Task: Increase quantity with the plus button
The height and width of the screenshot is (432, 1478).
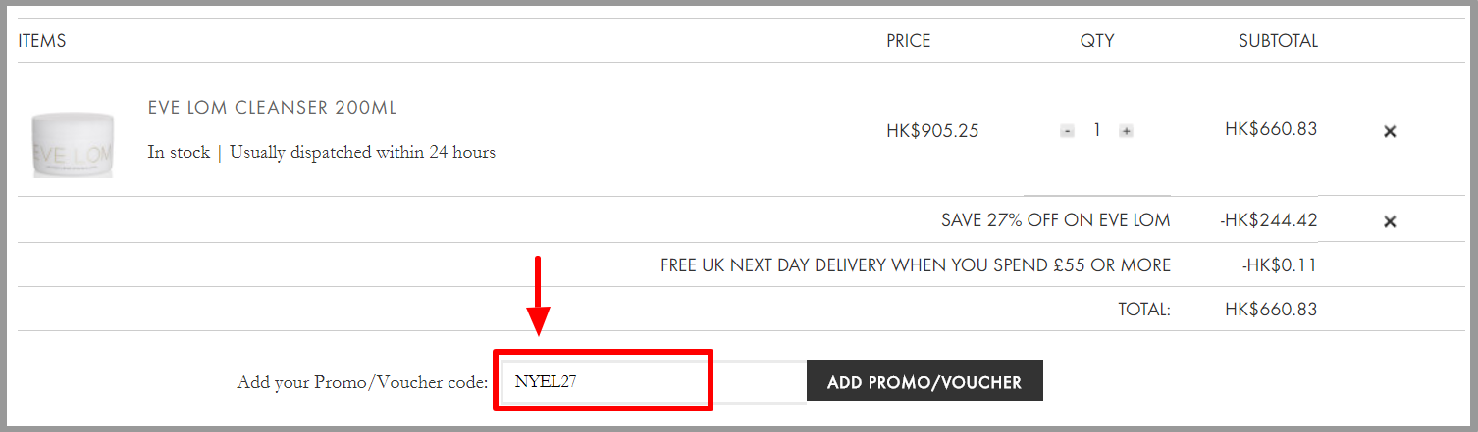Action: click(1126, 131)
